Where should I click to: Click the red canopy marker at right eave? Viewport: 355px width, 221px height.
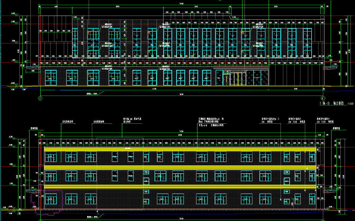click(x=327, y=69)
